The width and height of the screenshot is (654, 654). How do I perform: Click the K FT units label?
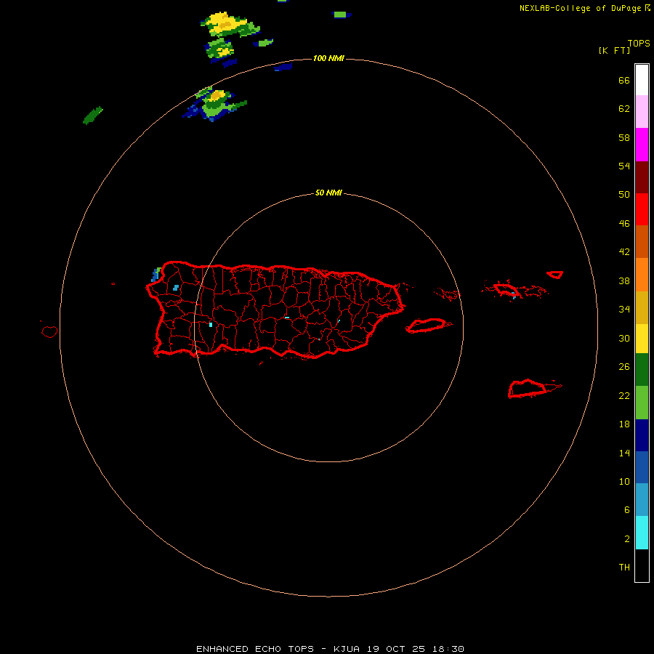tap(614, 50)
